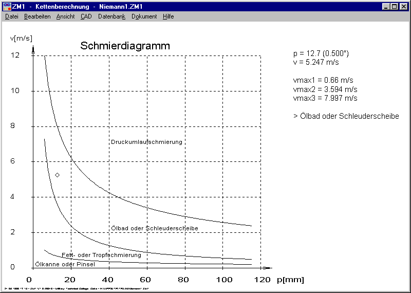Open the CAD menu

(86, 16)
